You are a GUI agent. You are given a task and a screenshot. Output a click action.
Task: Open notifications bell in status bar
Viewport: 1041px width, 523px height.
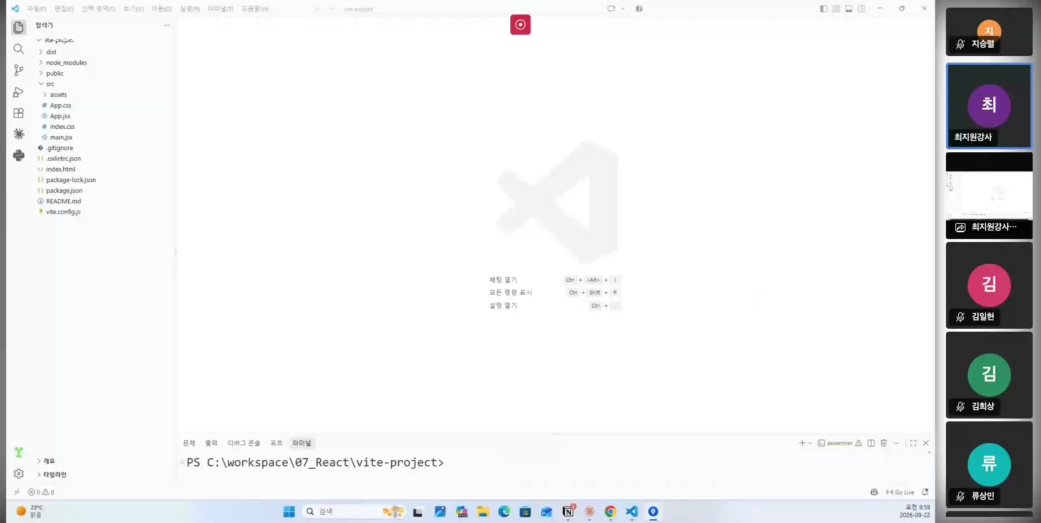point(925,492)
